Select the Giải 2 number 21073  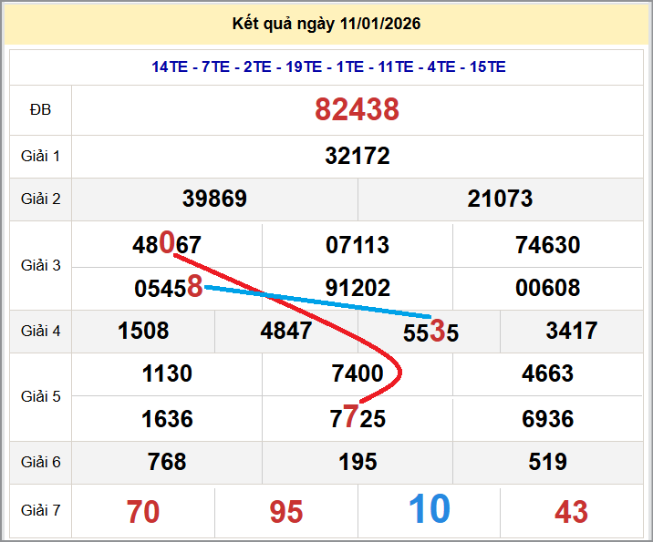click(x=500, y=199)
